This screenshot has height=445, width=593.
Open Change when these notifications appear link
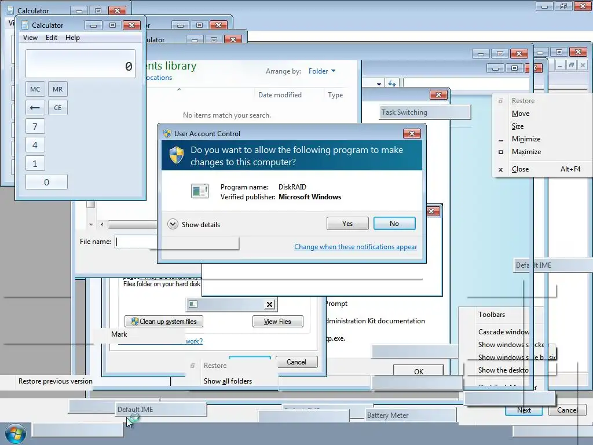point(356,247)
